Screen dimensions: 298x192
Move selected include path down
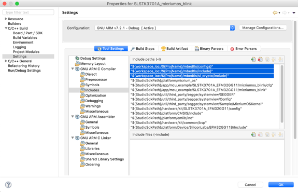[x=280, y=59]
